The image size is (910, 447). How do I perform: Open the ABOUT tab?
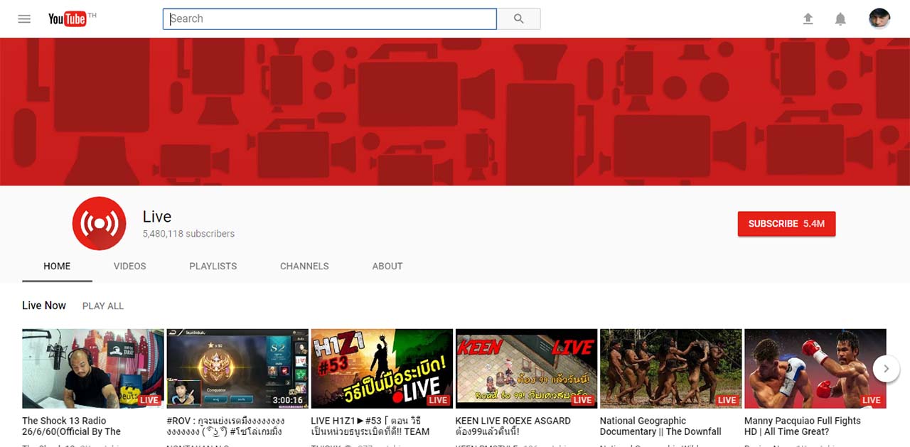coord(387,266)
